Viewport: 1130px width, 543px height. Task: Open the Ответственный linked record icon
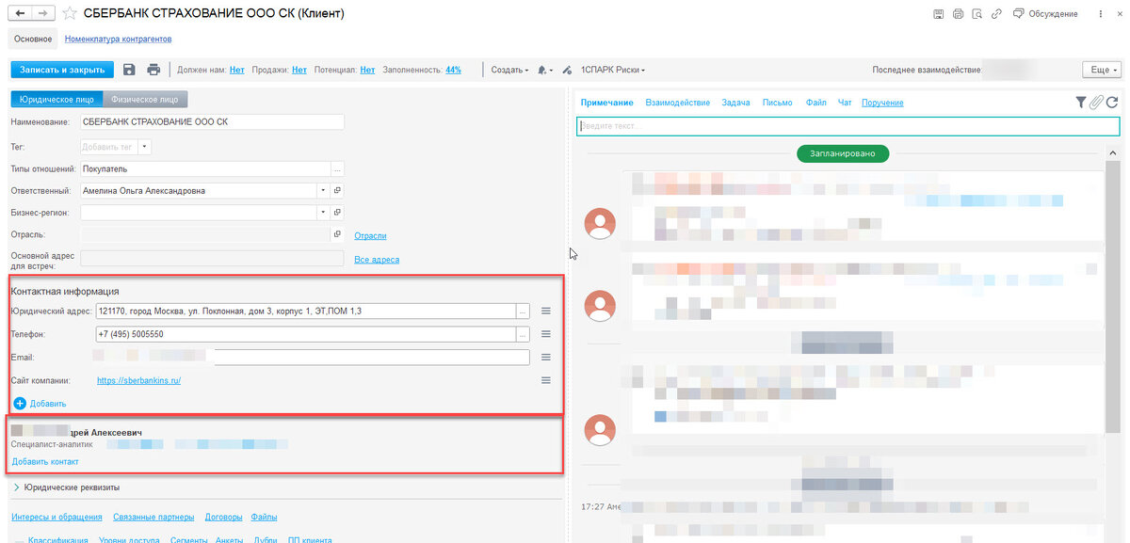(337, 190)
